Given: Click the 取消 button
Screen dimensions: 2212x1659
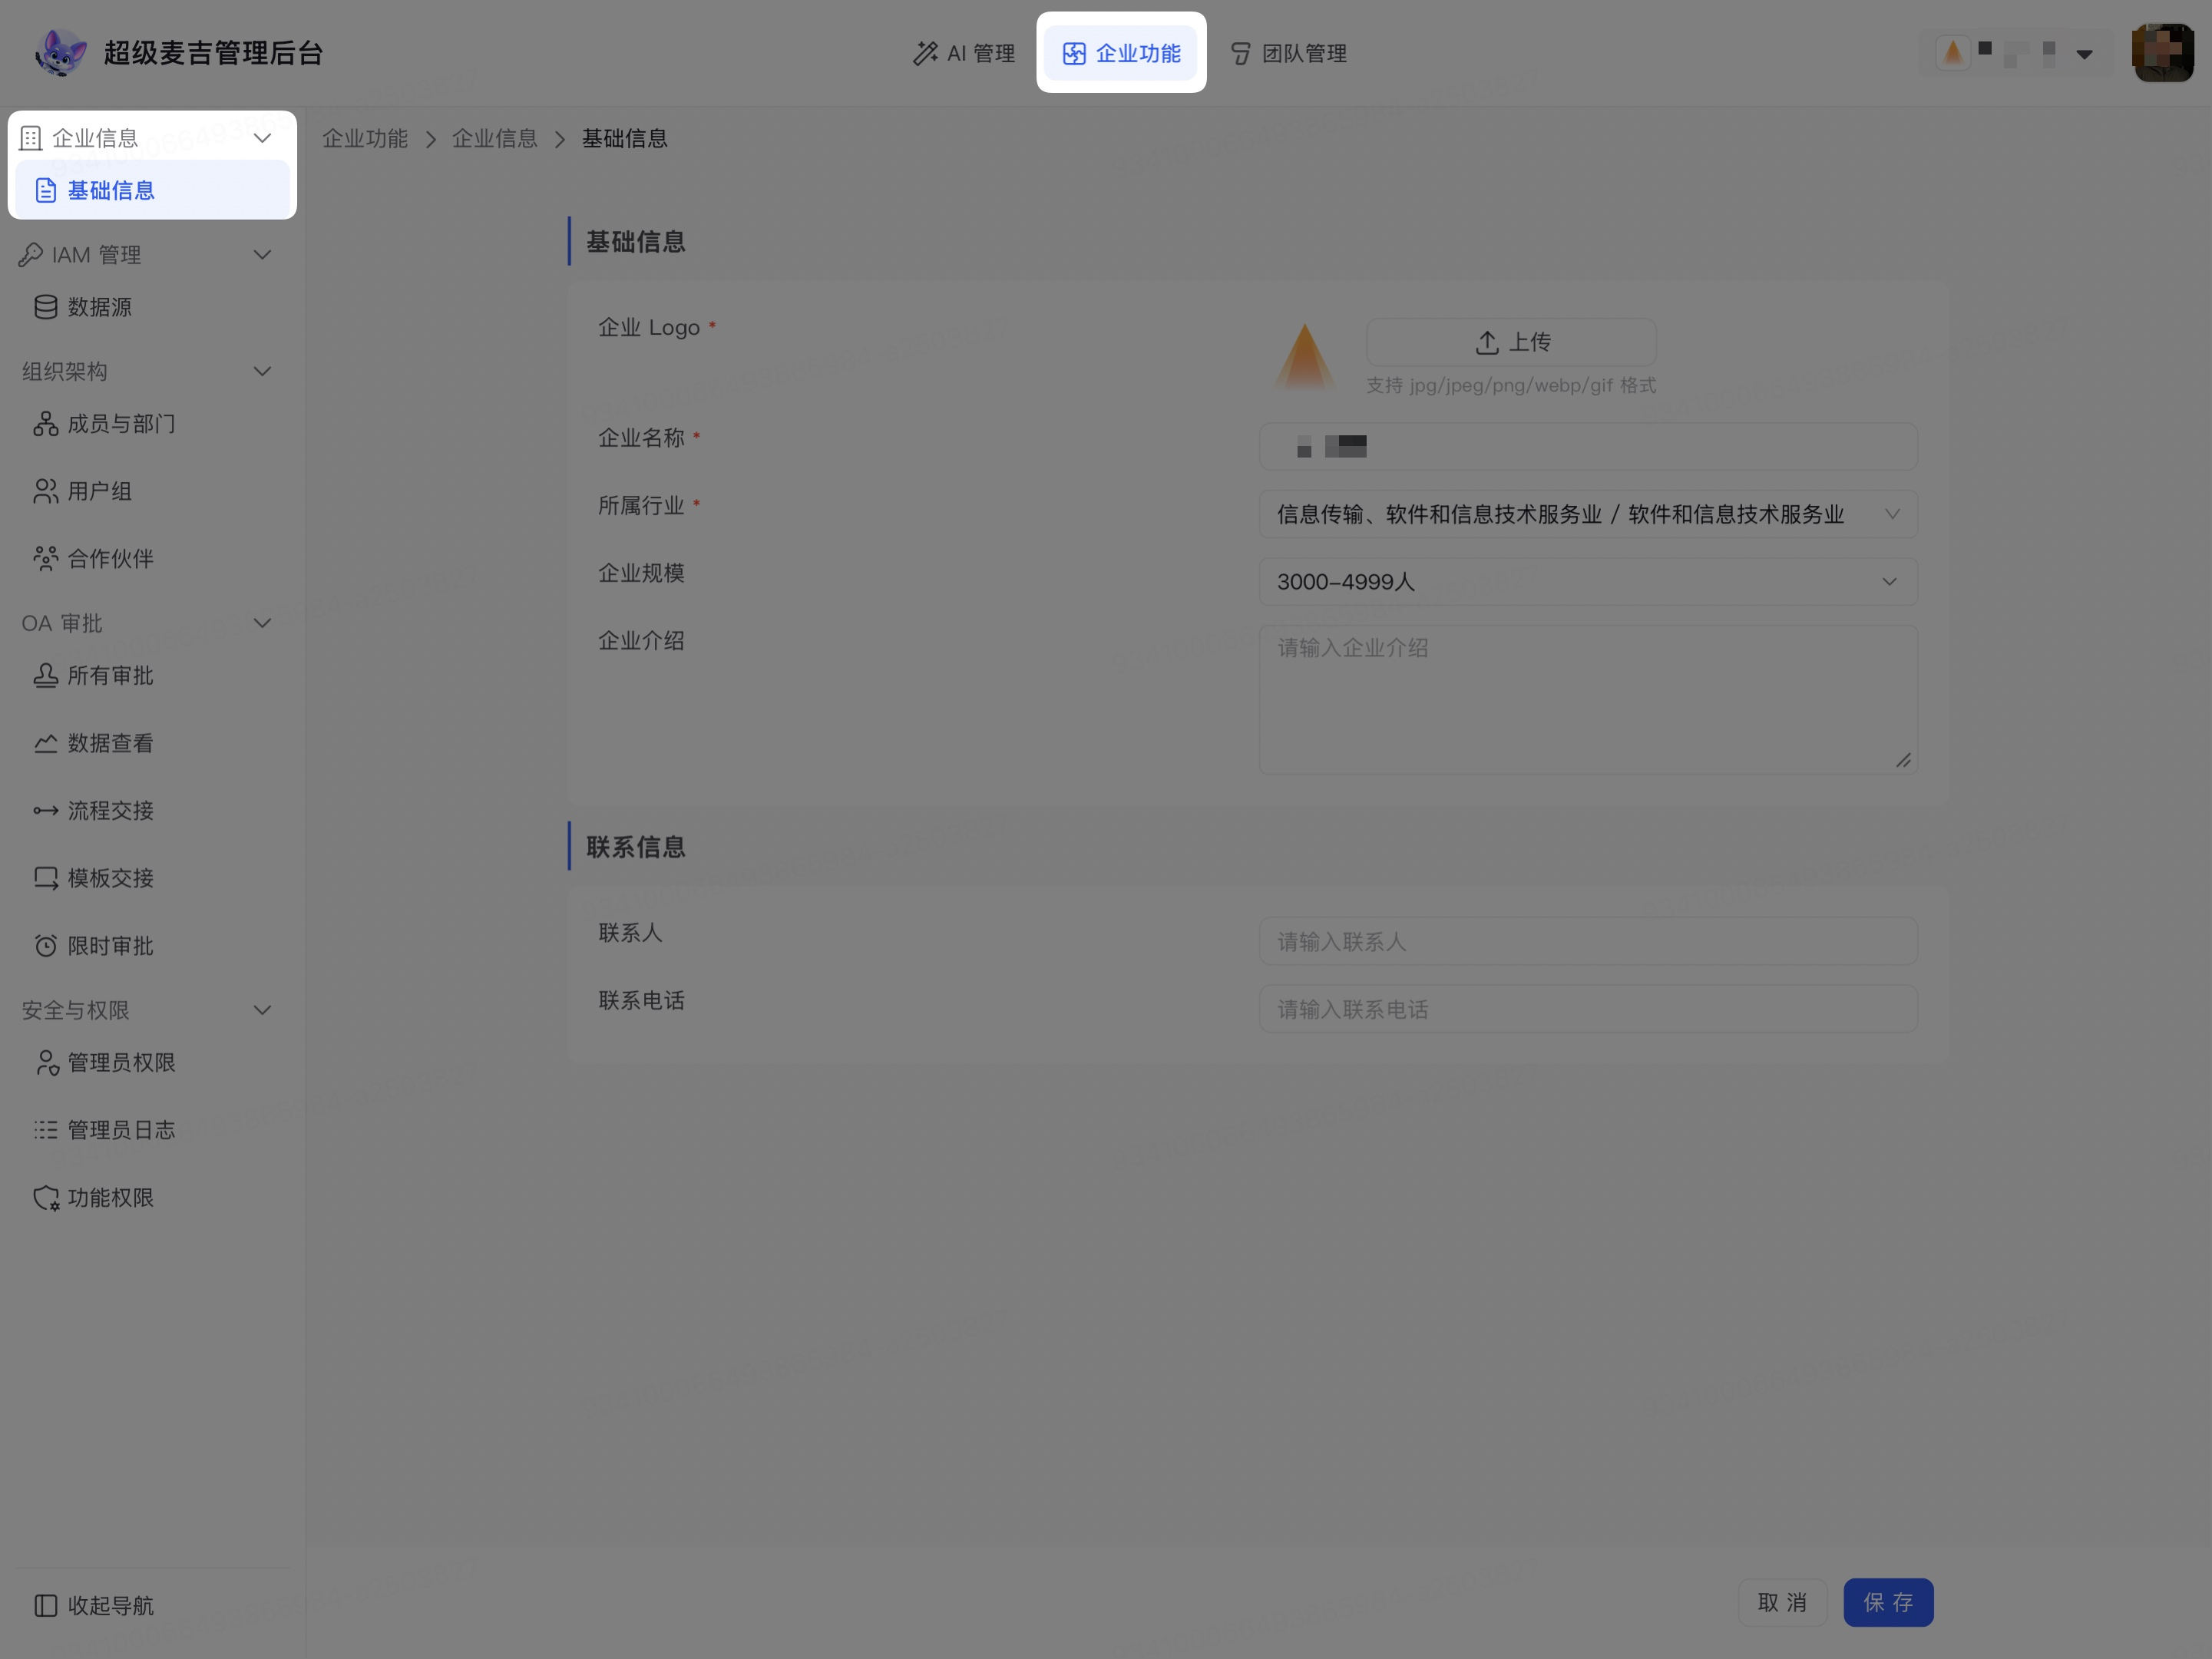Looking at the screenshot, I should (1783, 1603).
